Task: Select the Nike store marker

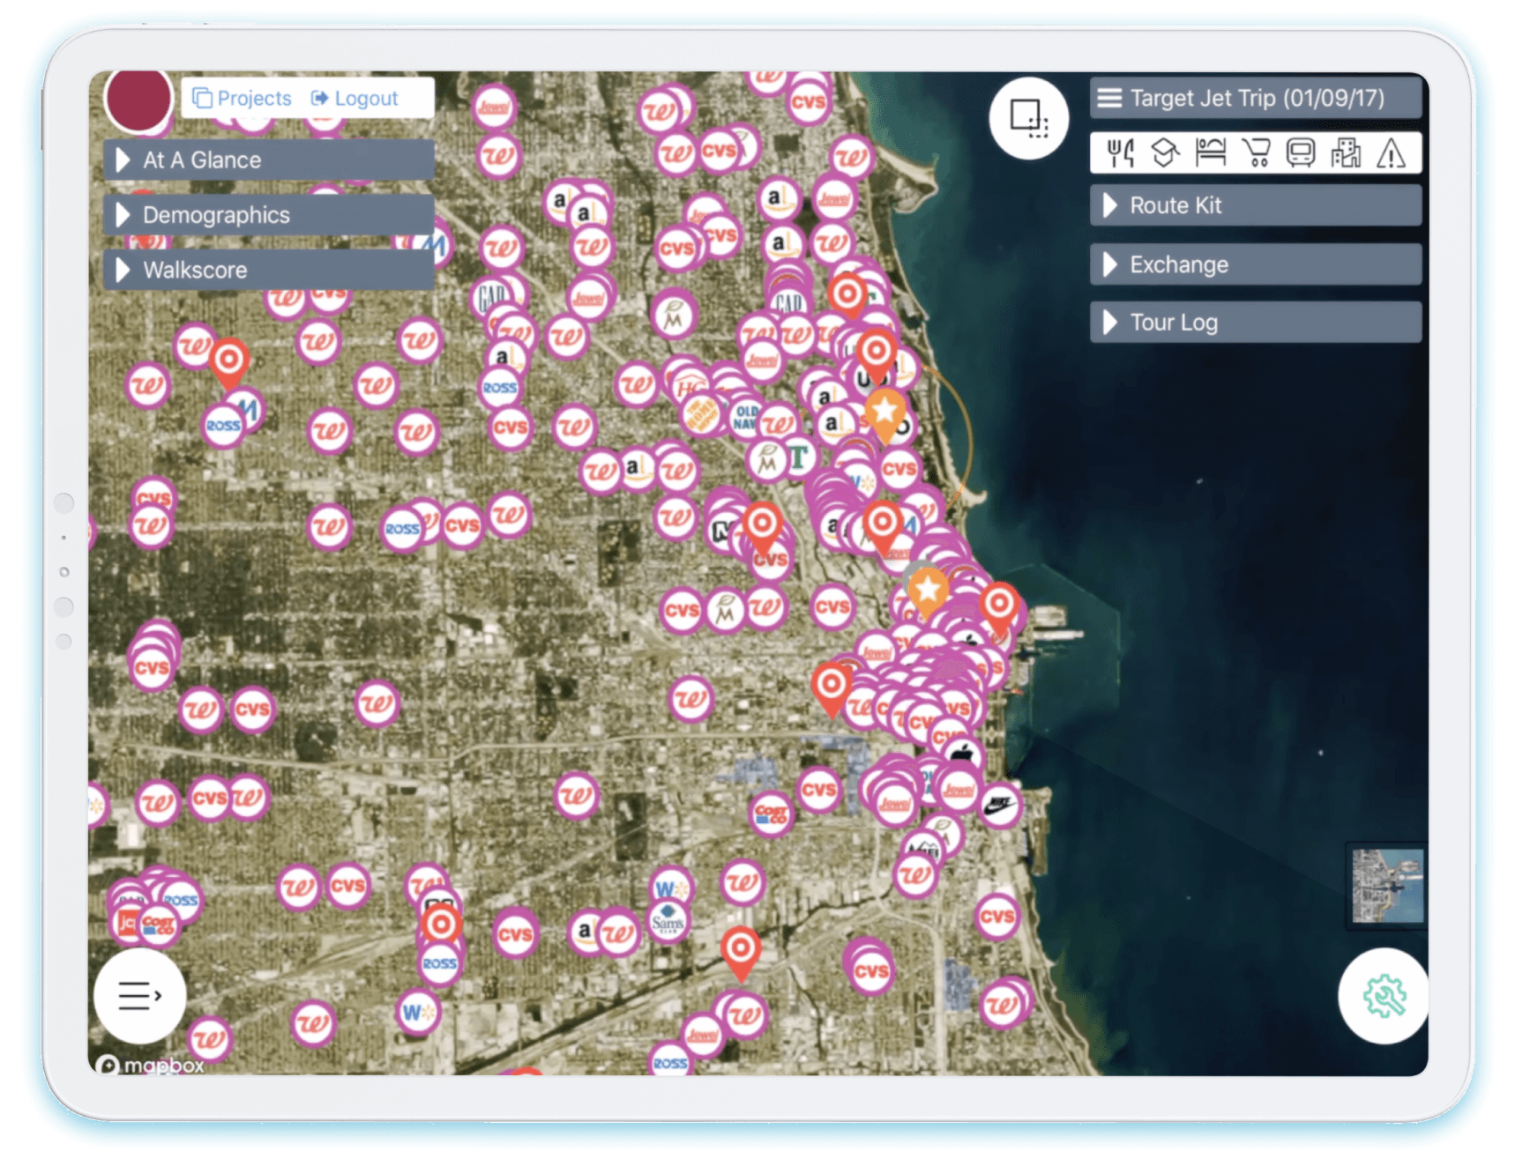Action: [x=999, y=805]
